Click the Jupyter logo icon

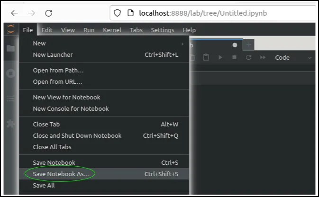(x=10, y=29)
